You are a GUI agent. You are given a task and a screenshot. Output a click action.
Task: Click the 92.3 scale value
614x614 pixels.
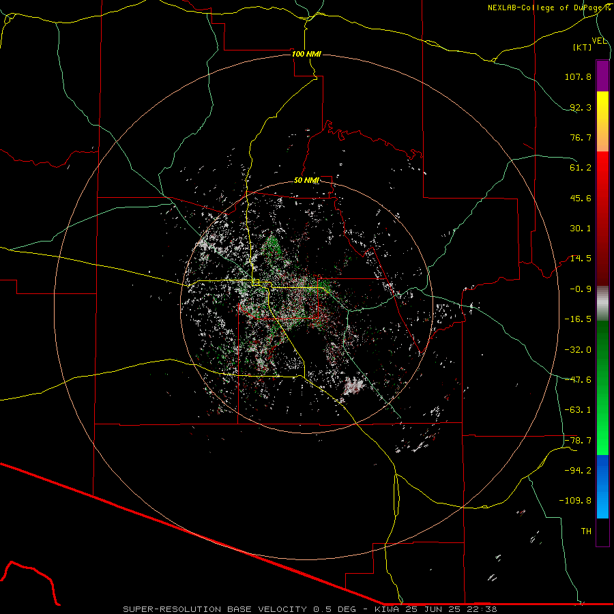click(581, 107)
